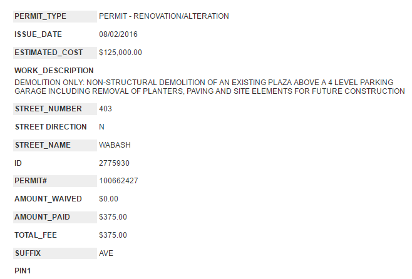The image size is (412, 279).
Task: Select the WABASH street name value
Action: pos(114,145)
